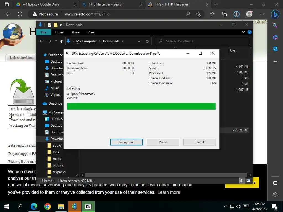Image resolution: width=283 pixels, height=212 pixels.
Task: Open Quick Access Toolbar customize dropdown
Action: 61,25
